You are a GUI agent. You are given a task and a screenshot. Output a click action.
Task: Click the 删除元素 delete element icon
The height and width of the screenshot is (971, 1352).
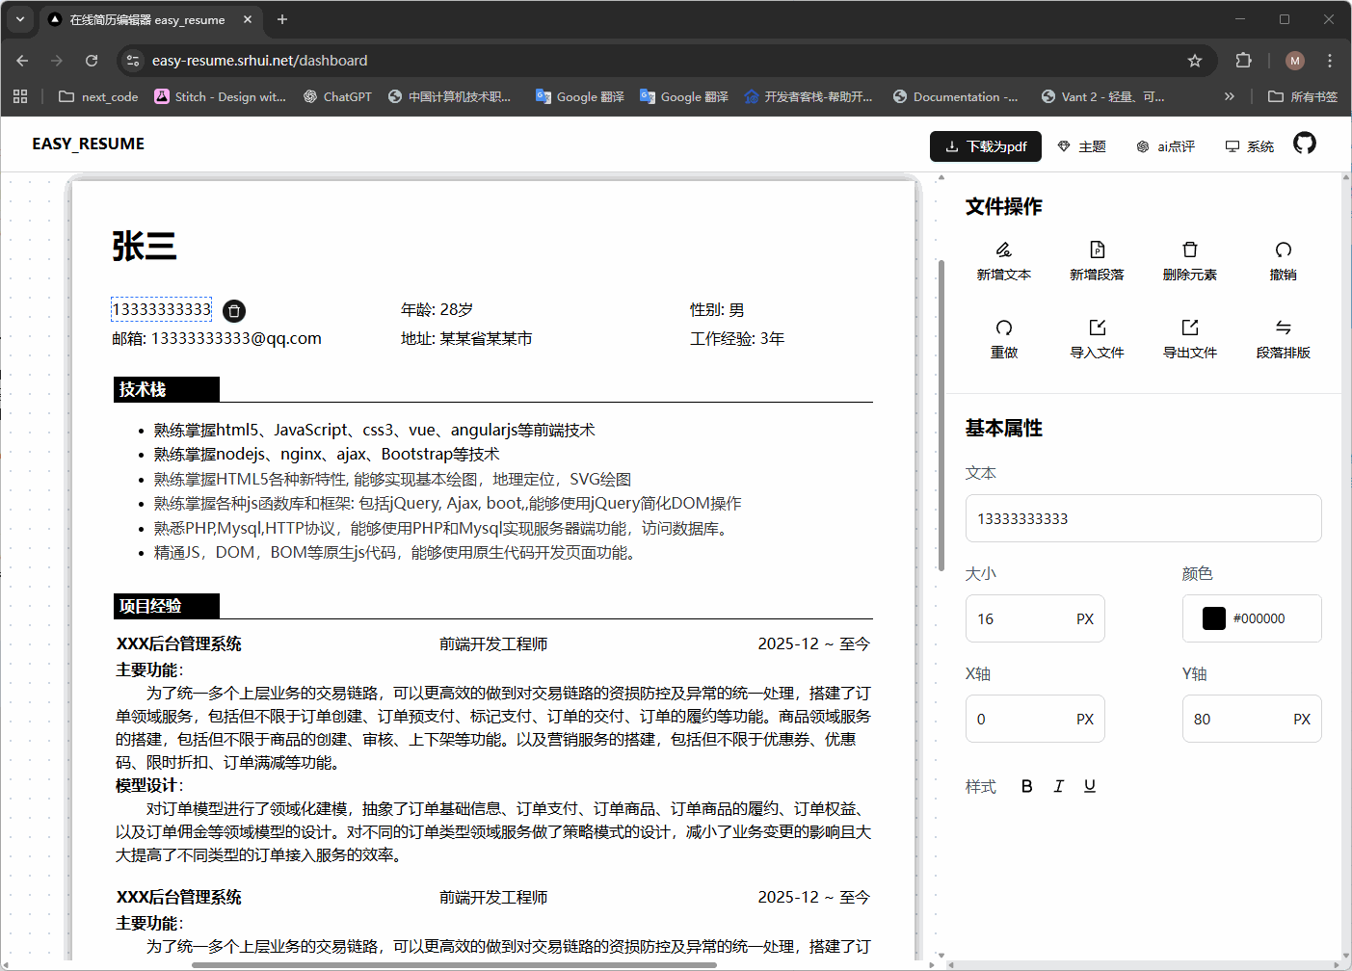[1190, 249]
